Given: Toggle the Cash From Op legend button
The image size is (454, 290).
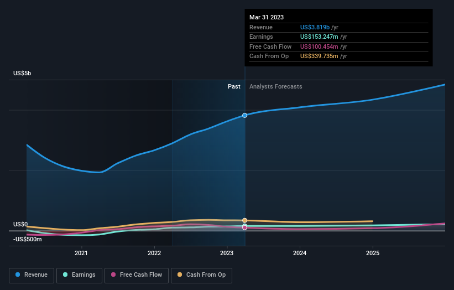Looking at the screenshot, I should click(201, 275).
